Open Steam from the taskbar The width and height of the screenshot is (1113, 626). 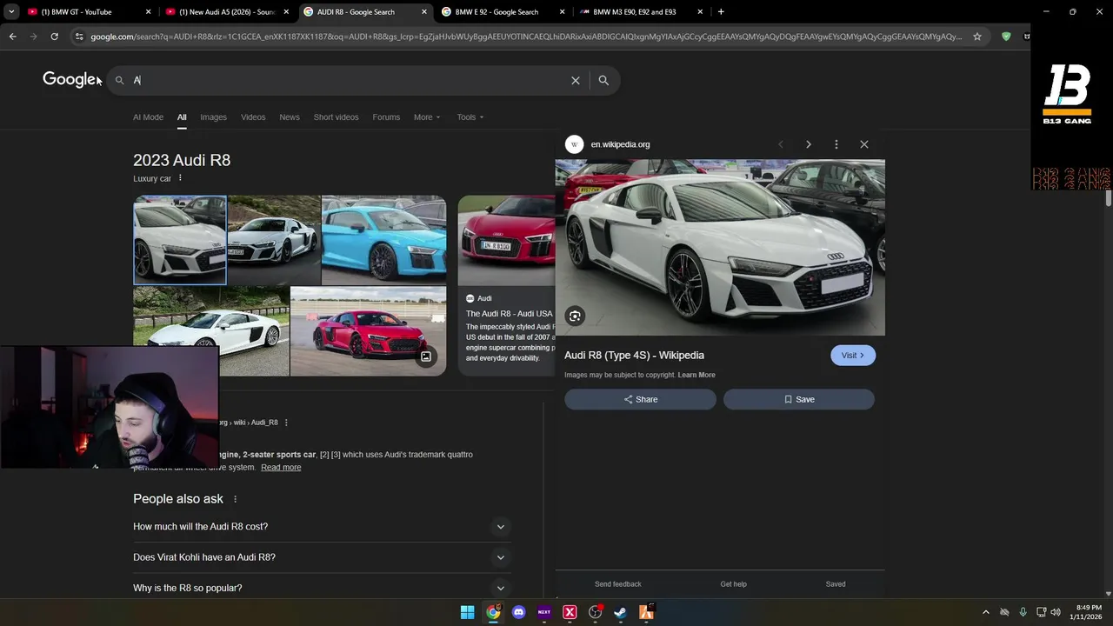[620, 612]
